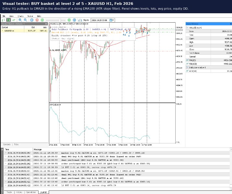This screenshot has width=232, height=194.
Task: Click the MA(20) indicator icon in Data Window
Action: (188, 60)
